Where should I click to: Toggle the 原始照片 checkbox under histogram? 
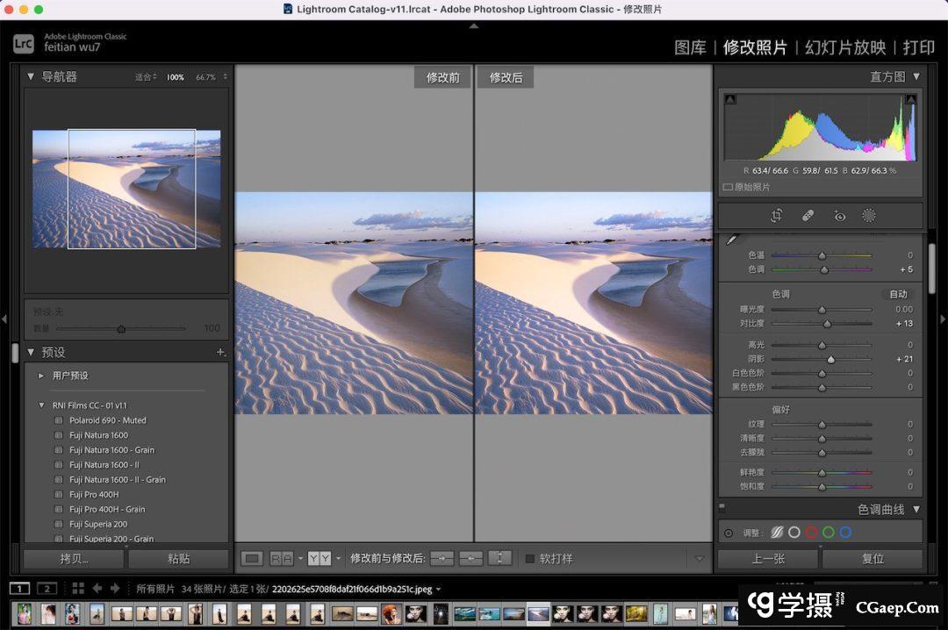(x=728, y=187)
